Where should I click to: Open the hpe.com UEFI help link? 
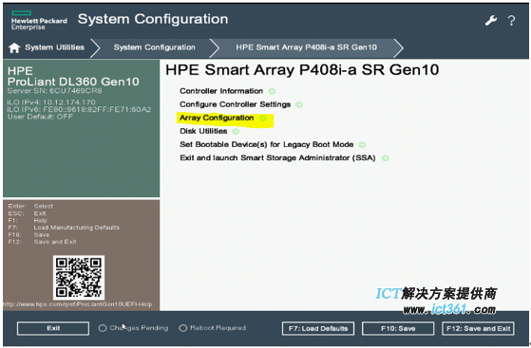point(78,304)
